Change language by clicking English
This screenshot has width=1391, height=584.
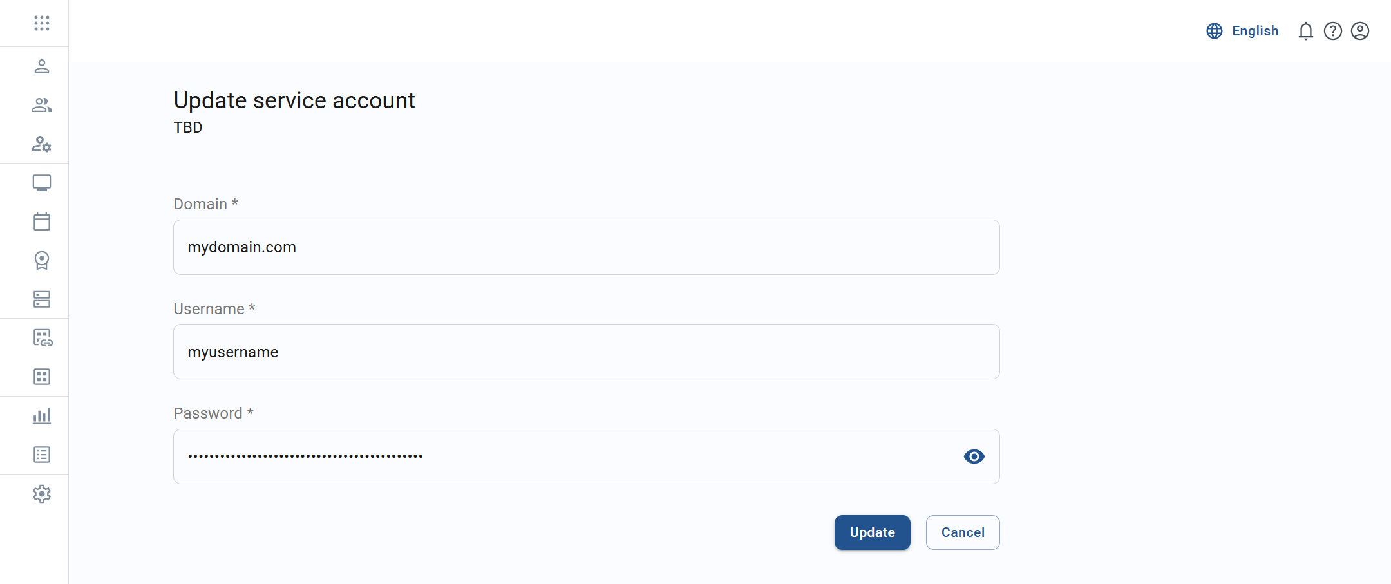pyautogui.click(x=1254, y=30)
